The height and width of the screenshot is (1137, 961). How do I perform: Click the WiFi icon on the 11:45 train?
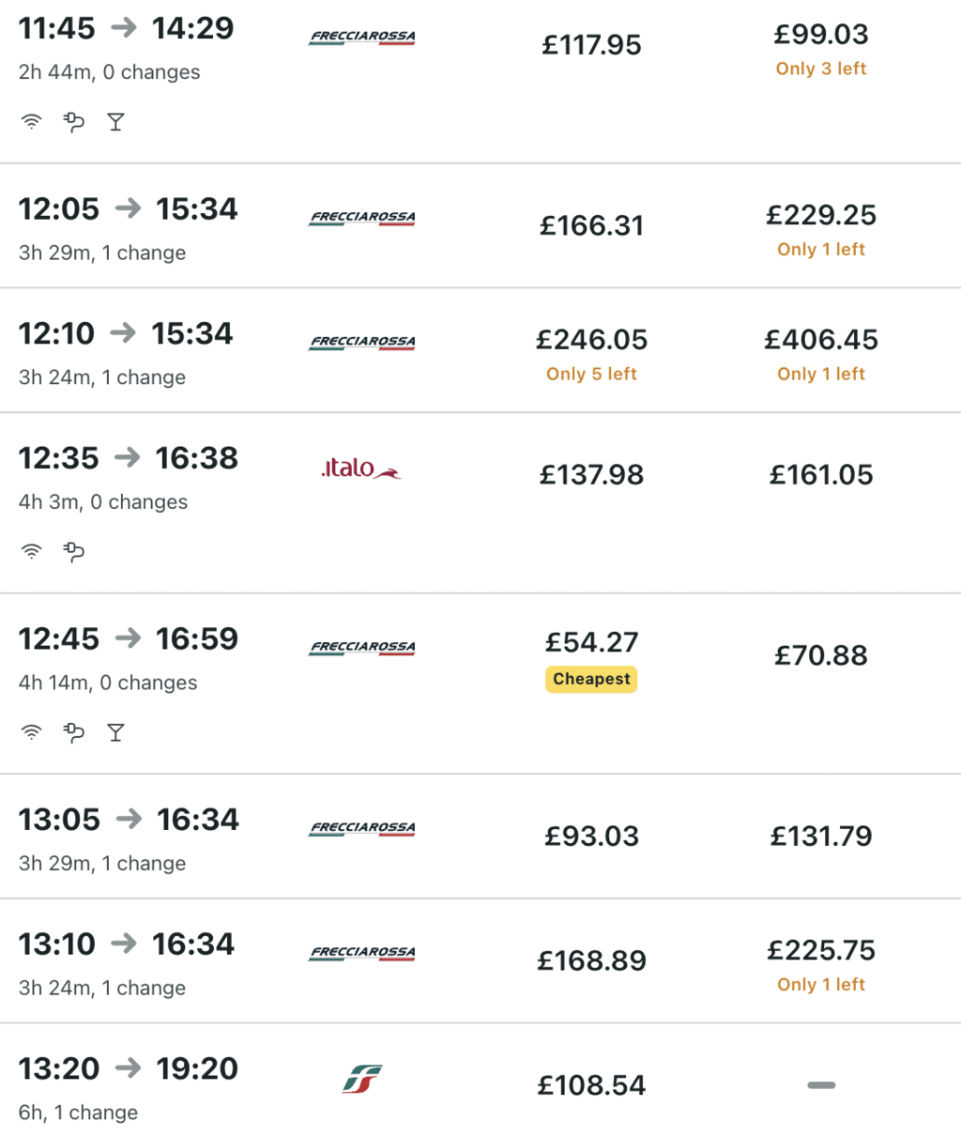(x=32, y=122)
